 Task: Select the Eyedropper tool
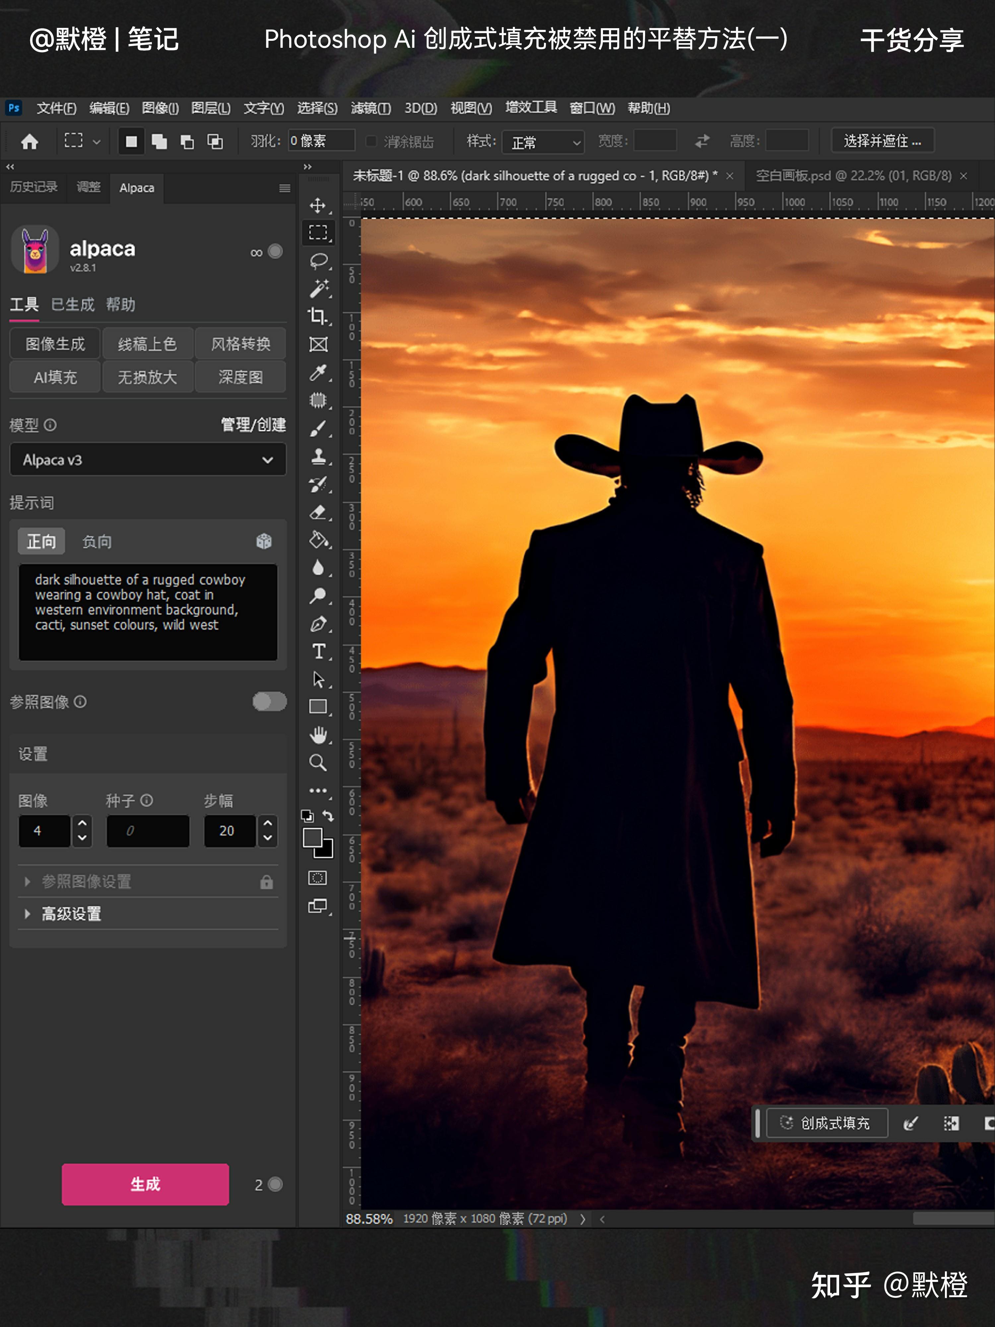click(318, 372)
